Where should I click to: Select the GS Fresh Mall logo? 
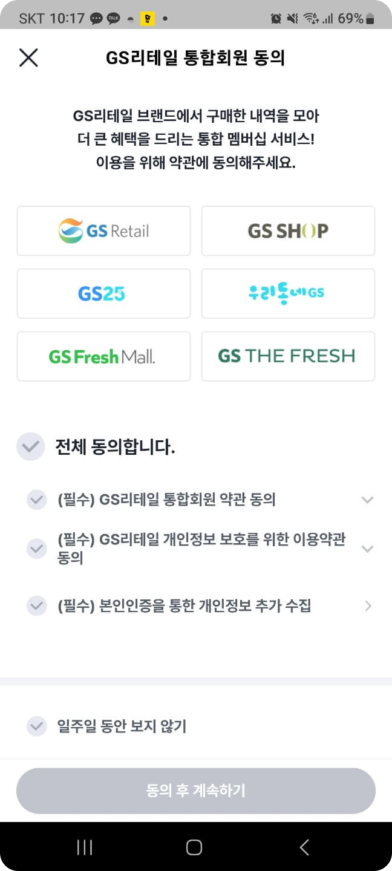pos(103,356)
